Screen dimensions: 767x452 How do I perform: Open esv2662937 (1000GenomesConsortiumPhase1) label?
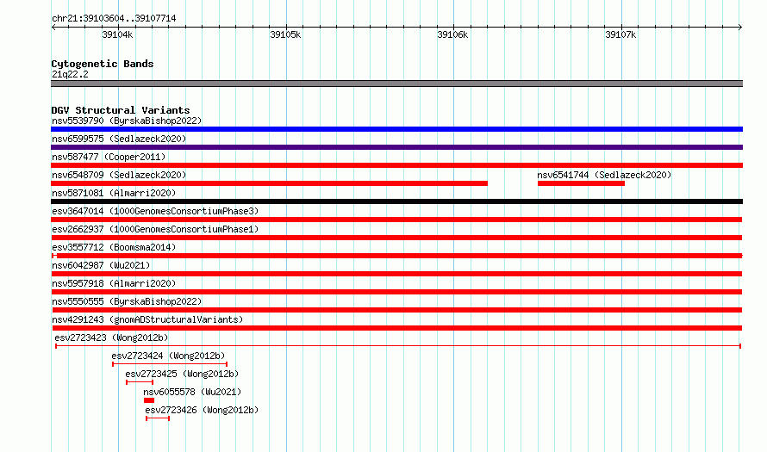tap(155, 229)
